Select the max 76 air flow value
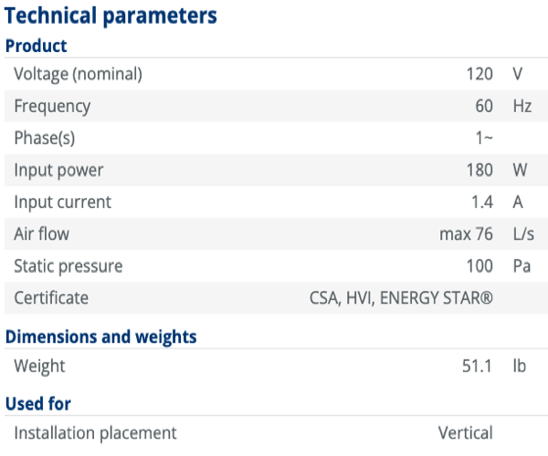The height and width of the screenshot is (456, 548). pos(466,234)
